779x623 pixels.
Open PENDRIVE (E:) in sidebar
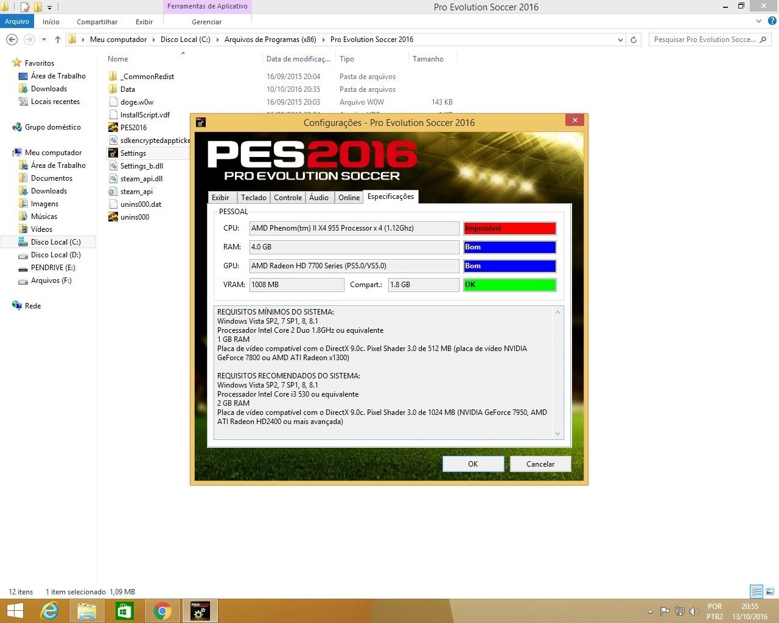coord(53,268)
